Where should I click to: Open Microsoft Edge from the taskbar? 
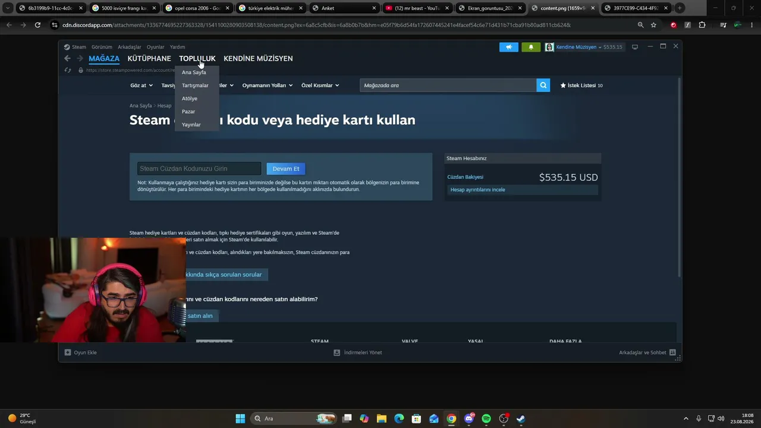399,418
